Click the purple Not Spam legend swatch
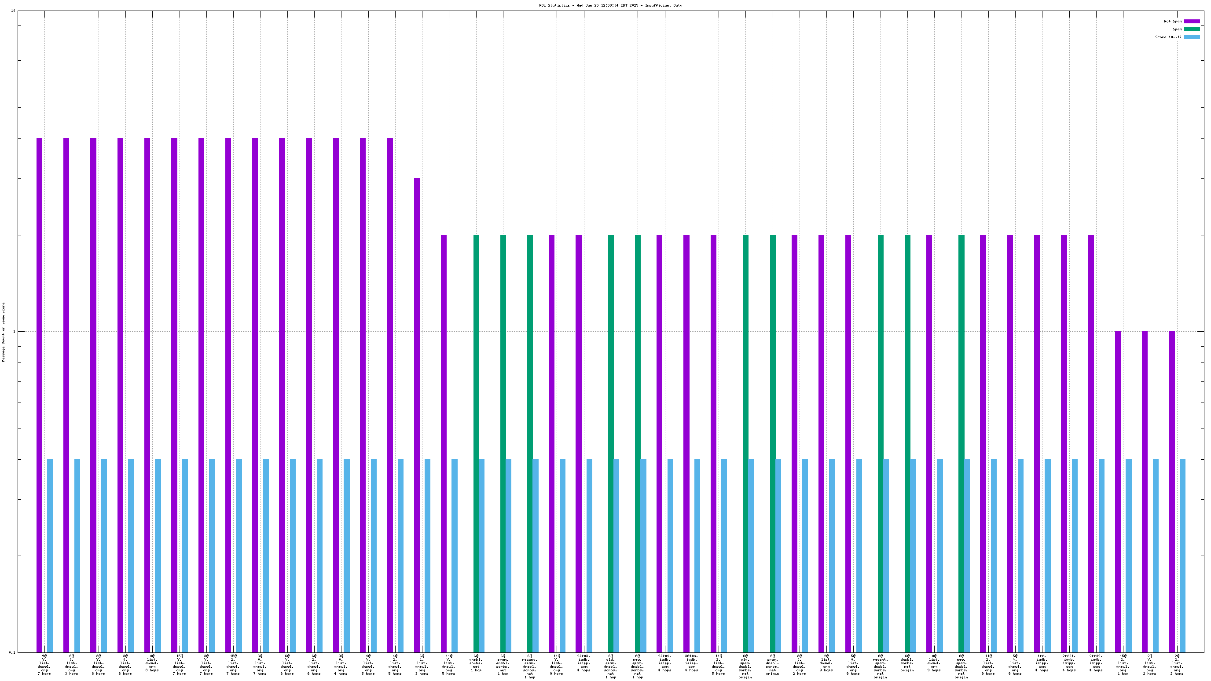Image resolution: width=1211 pixels, height=681 pixels. click(x=1192, y=21)
